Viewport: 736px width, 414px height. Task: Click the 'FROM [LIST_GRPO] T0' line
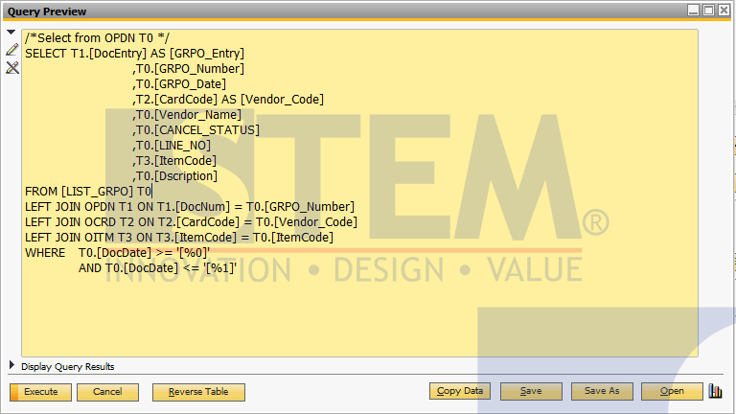89,192
